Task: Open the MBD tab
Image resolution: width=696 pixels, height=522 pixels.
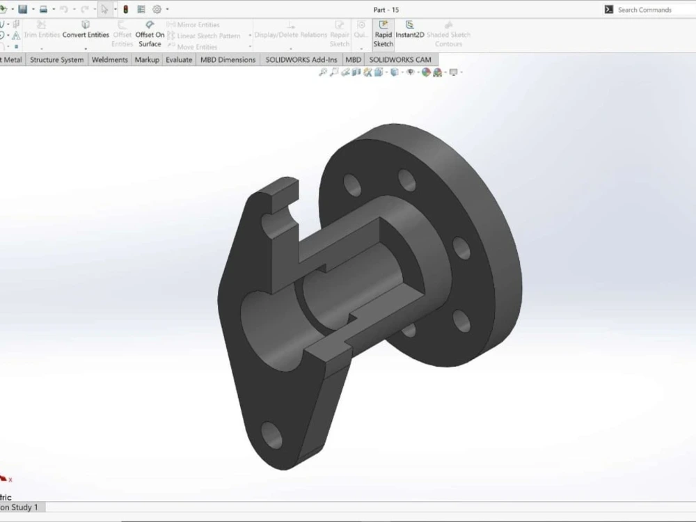Action: (x=353, y=59)
